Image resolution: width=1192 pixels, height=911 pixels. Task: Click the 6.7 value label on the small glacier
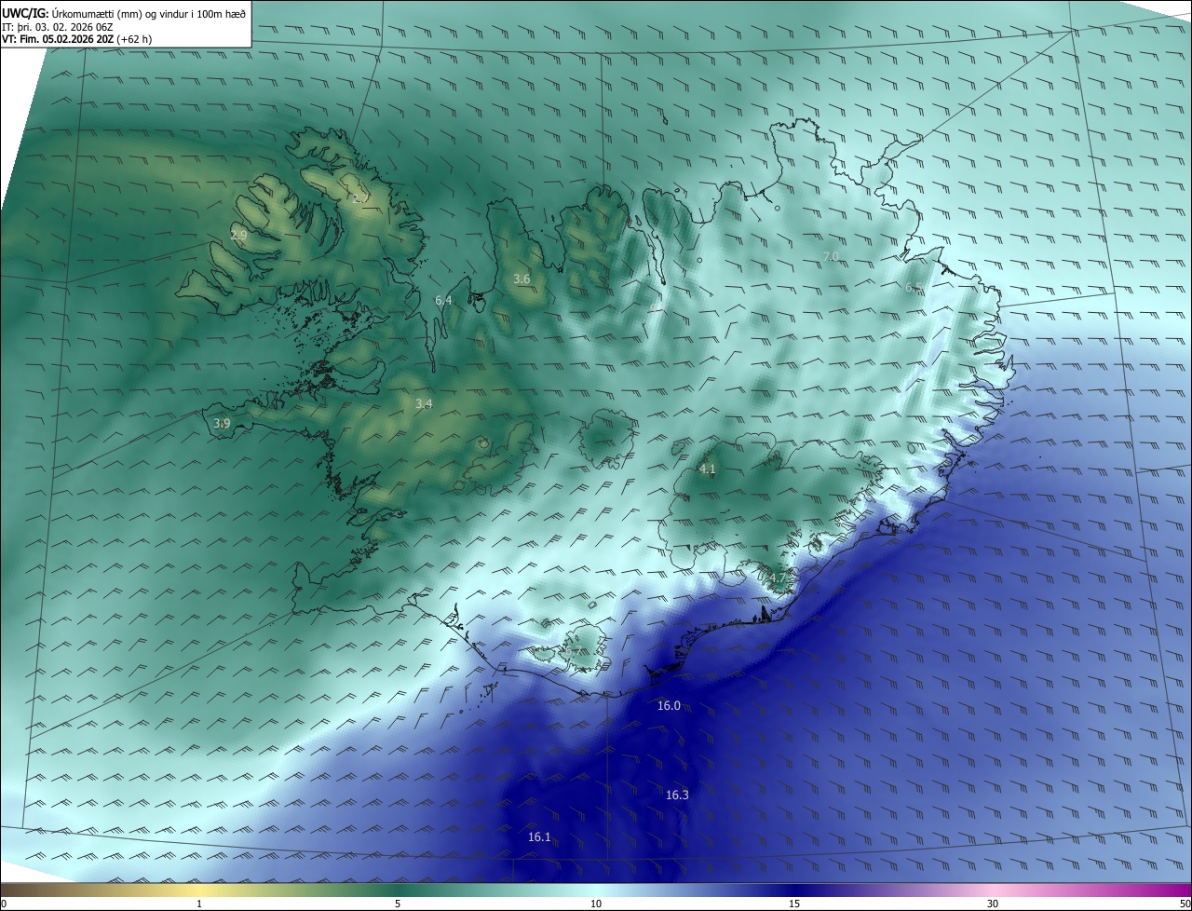click(x=575, y=651)
